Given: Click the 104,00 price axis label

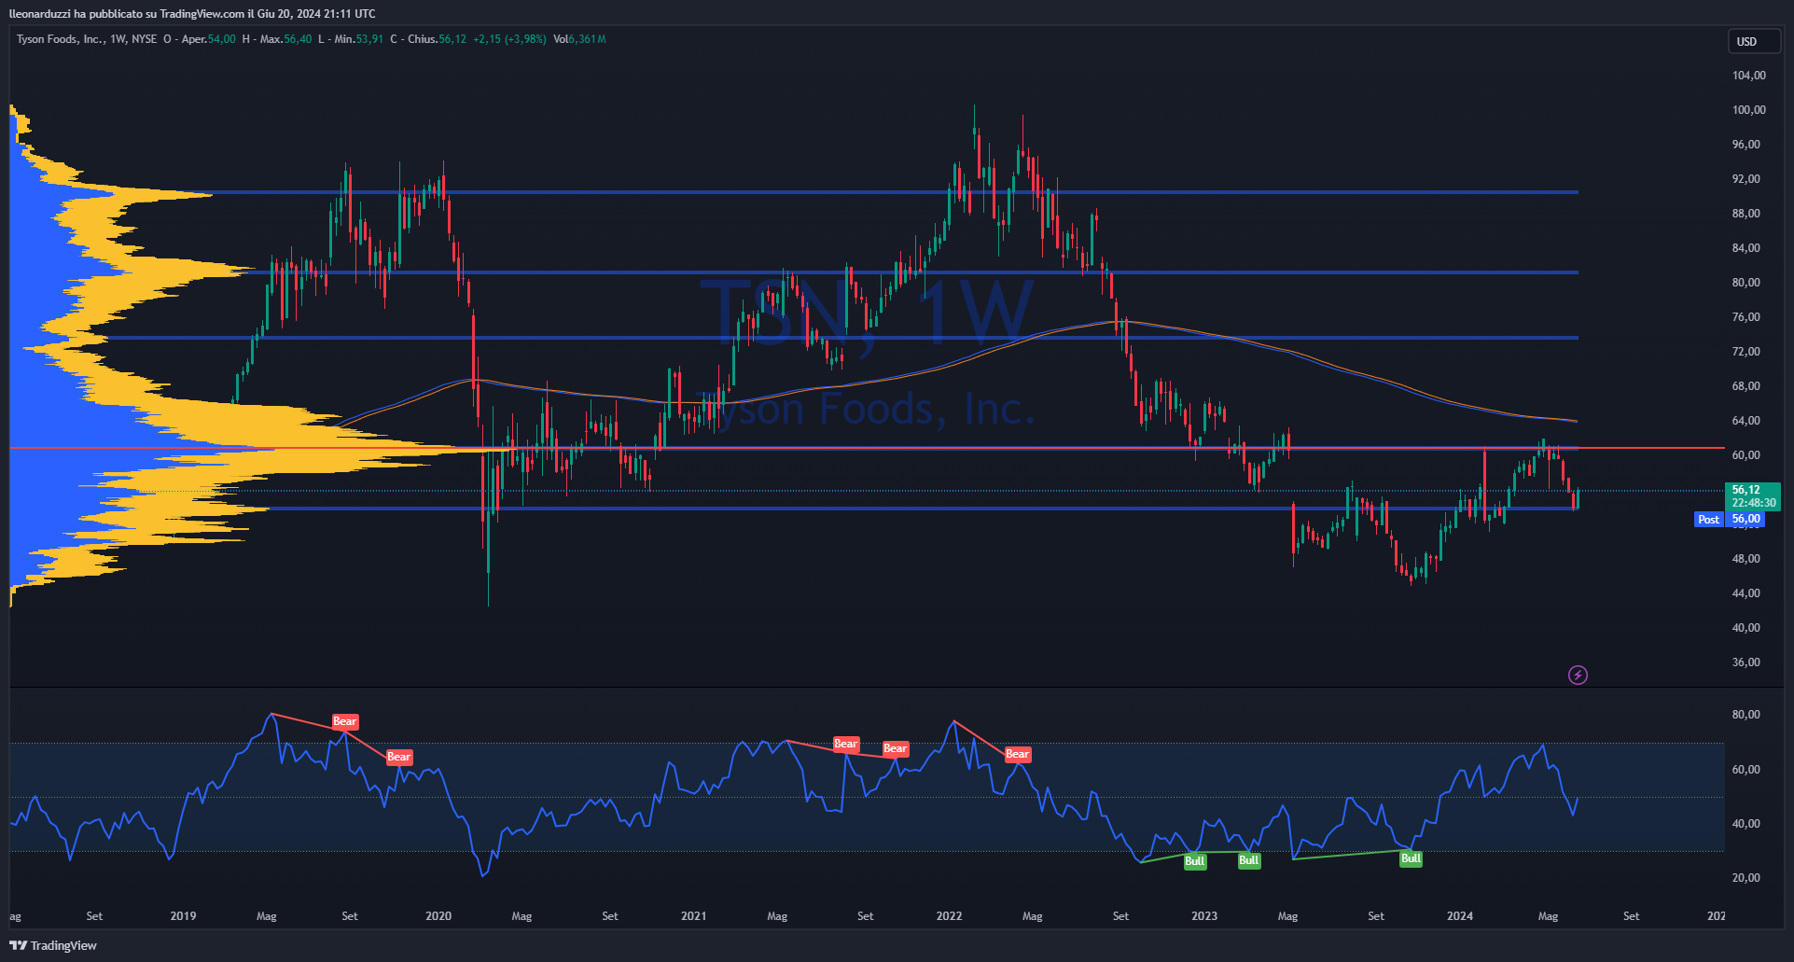Looking at the screenshot, I should [x=1748, y=76].
